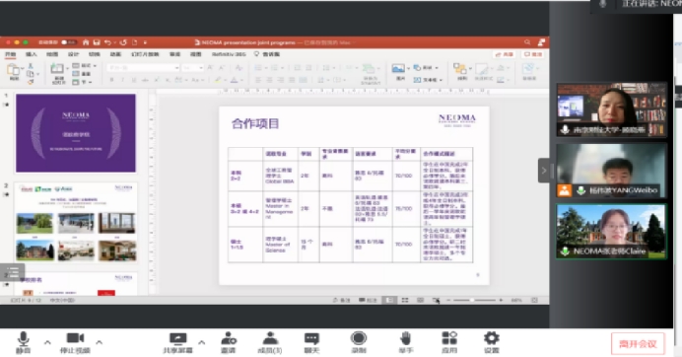The image size is (682, 357).
Task: Click the PowerPoint Share button
Action: pyautogui.click(x=504, y=54)
